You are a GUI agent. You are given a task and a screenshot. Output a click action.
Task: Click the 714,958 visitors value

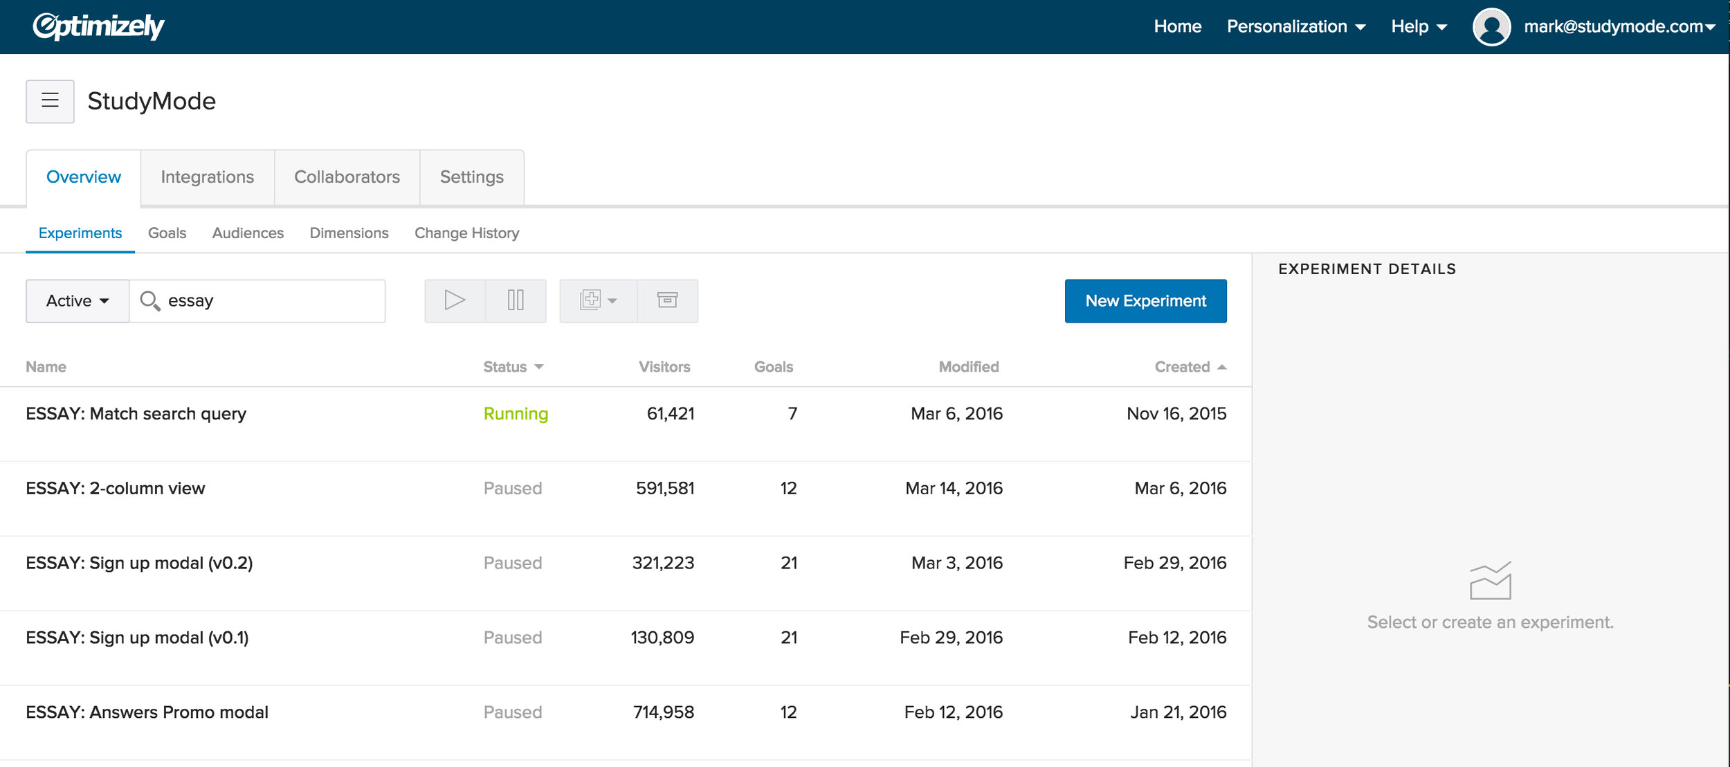664,713
